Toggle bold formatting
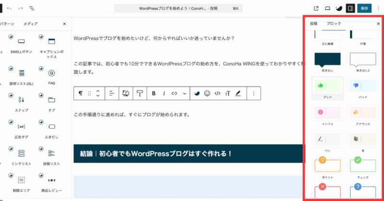 point(154,93)
